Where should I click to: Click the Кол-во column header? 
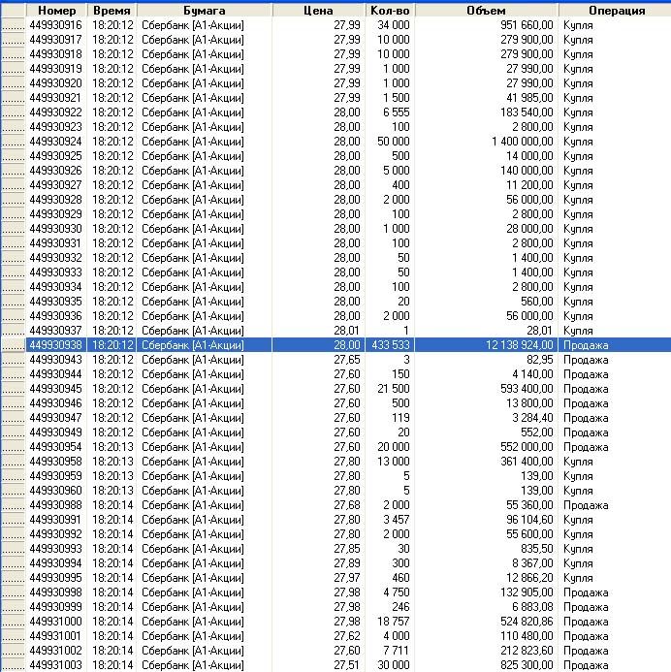390,11
